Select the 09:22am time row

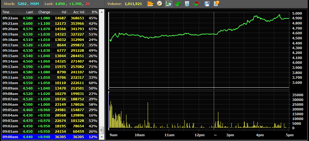[x=50, y=18]
